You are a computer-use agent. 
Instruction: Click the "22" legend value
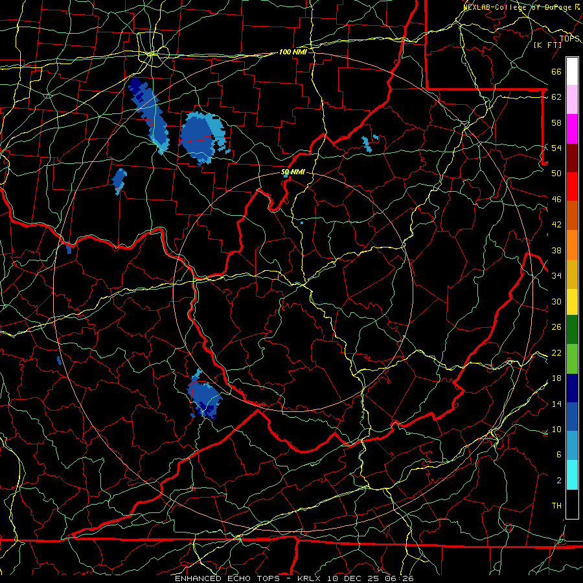556,353
